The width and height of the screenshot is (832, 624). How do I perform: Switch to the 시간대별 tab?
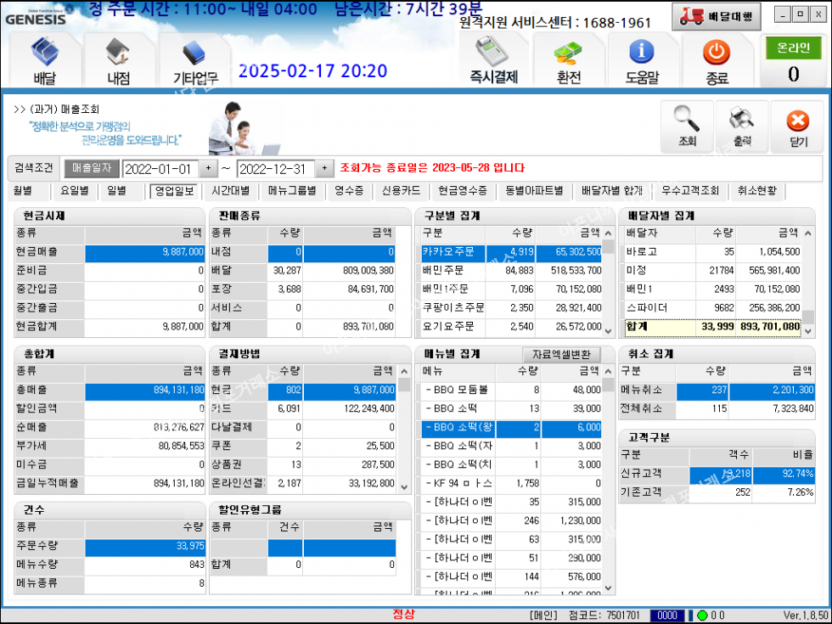coord(229,191)
